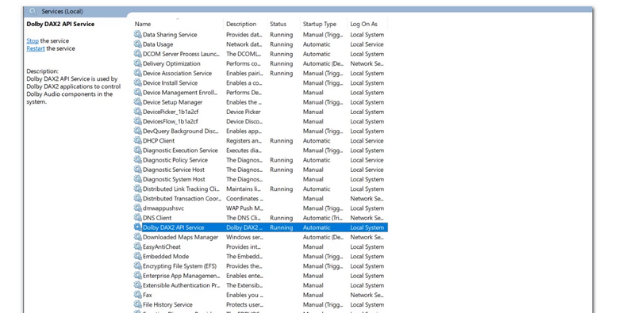Click gear icon beside Delivery Optimization

(138, 64)
